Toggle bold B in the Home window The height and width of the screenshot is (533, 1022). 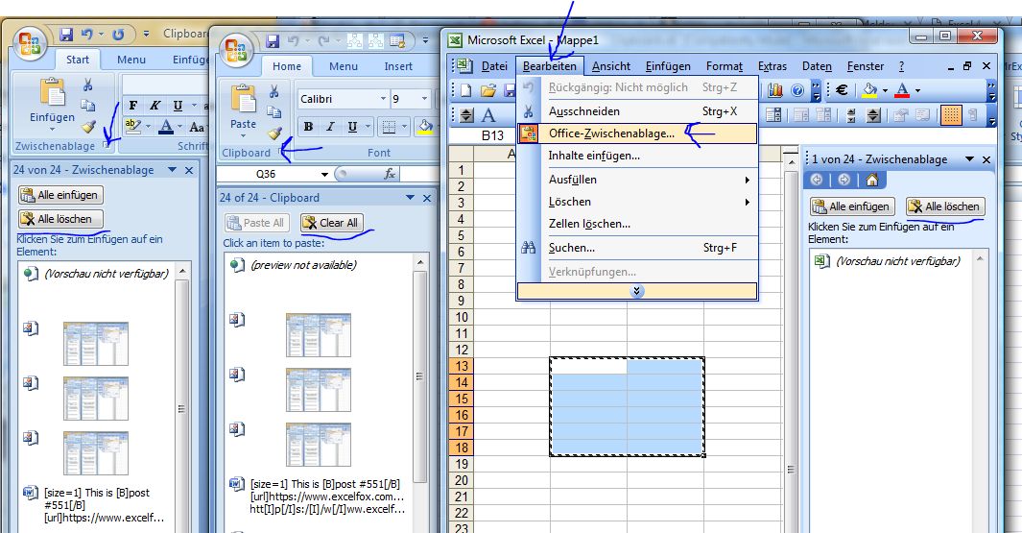click(308, 127)
